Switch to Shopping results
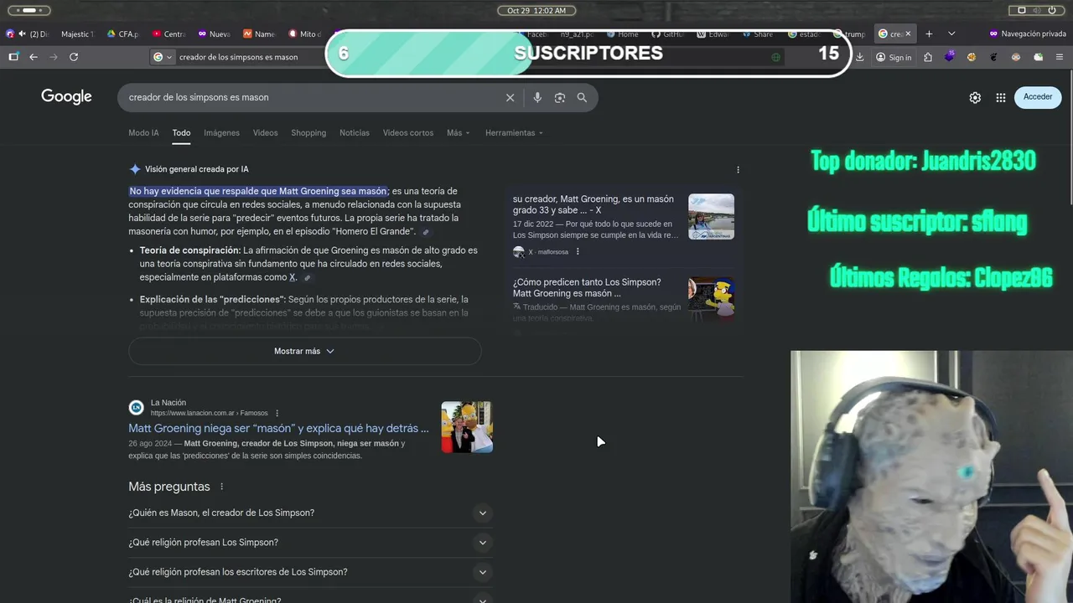 coord(308,133)
